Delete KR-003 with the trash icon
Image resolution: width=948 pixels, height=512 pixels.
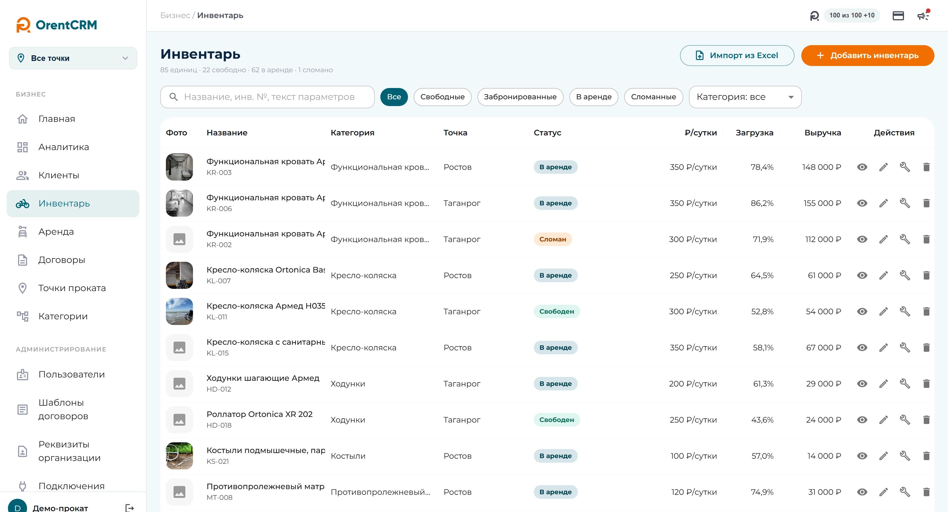point(926,167)
